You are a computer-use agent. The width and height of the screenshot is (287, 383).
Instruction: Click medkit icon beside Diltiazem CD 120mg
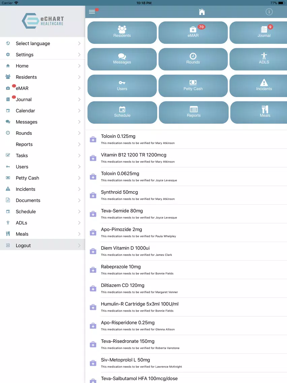point(93,289)
